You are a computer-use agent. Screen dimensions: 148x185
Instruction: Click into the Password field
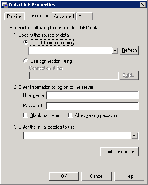tap(92, 106)
